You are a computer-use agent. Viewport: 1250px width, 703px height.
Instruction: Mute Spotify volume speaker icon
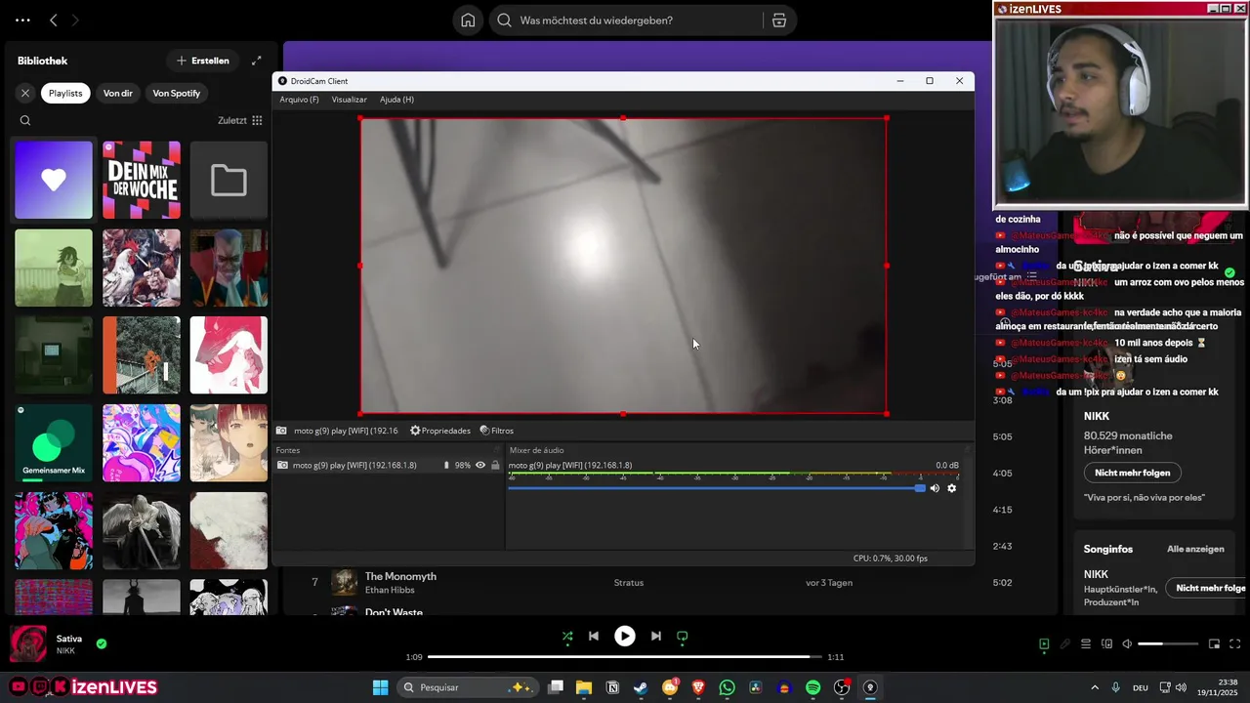tap(1127, 644)
